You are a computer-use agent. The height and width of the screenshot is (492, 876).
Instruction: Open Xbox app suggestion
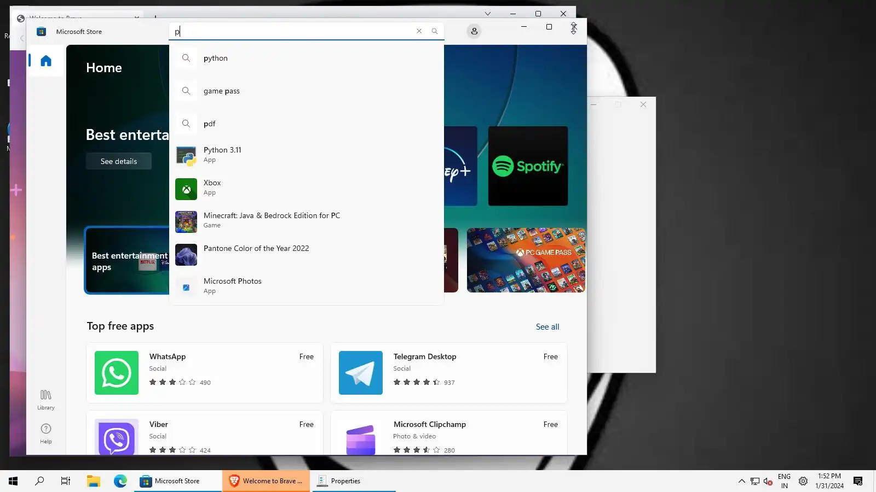[x=307, y=188]
